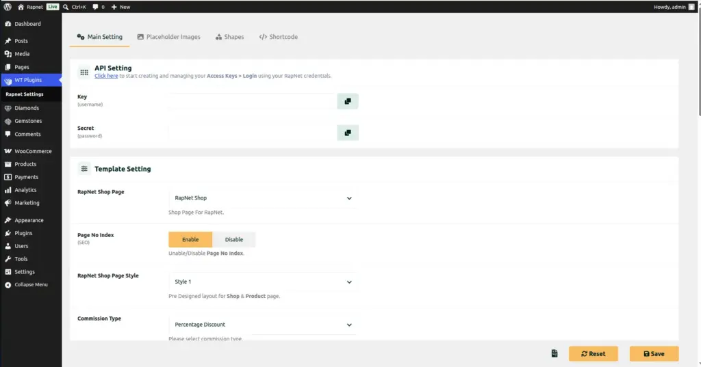Click the Template Setting sliders icon
Viewport: 701px width, 367px height.
84,169
